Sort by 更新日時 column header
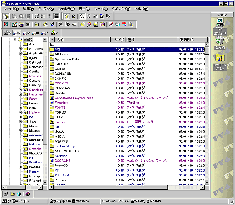 coord(193,40)
